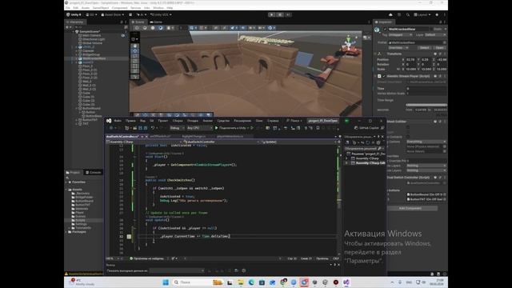Select the Scripts folder in Project

click(x=80, y=220)
